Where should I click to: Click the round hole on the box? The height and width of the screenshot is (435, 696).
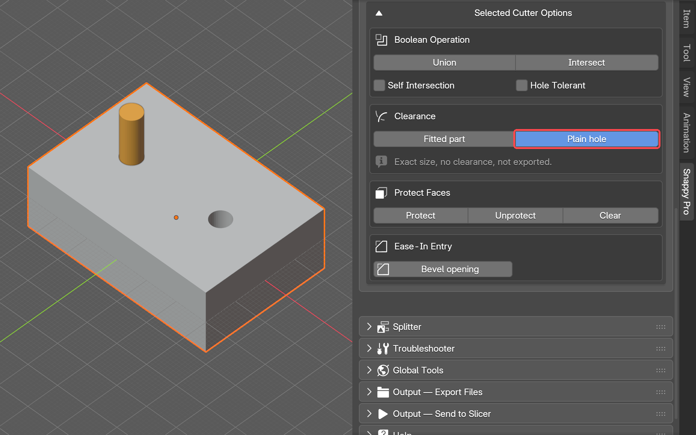click(220, 219)
